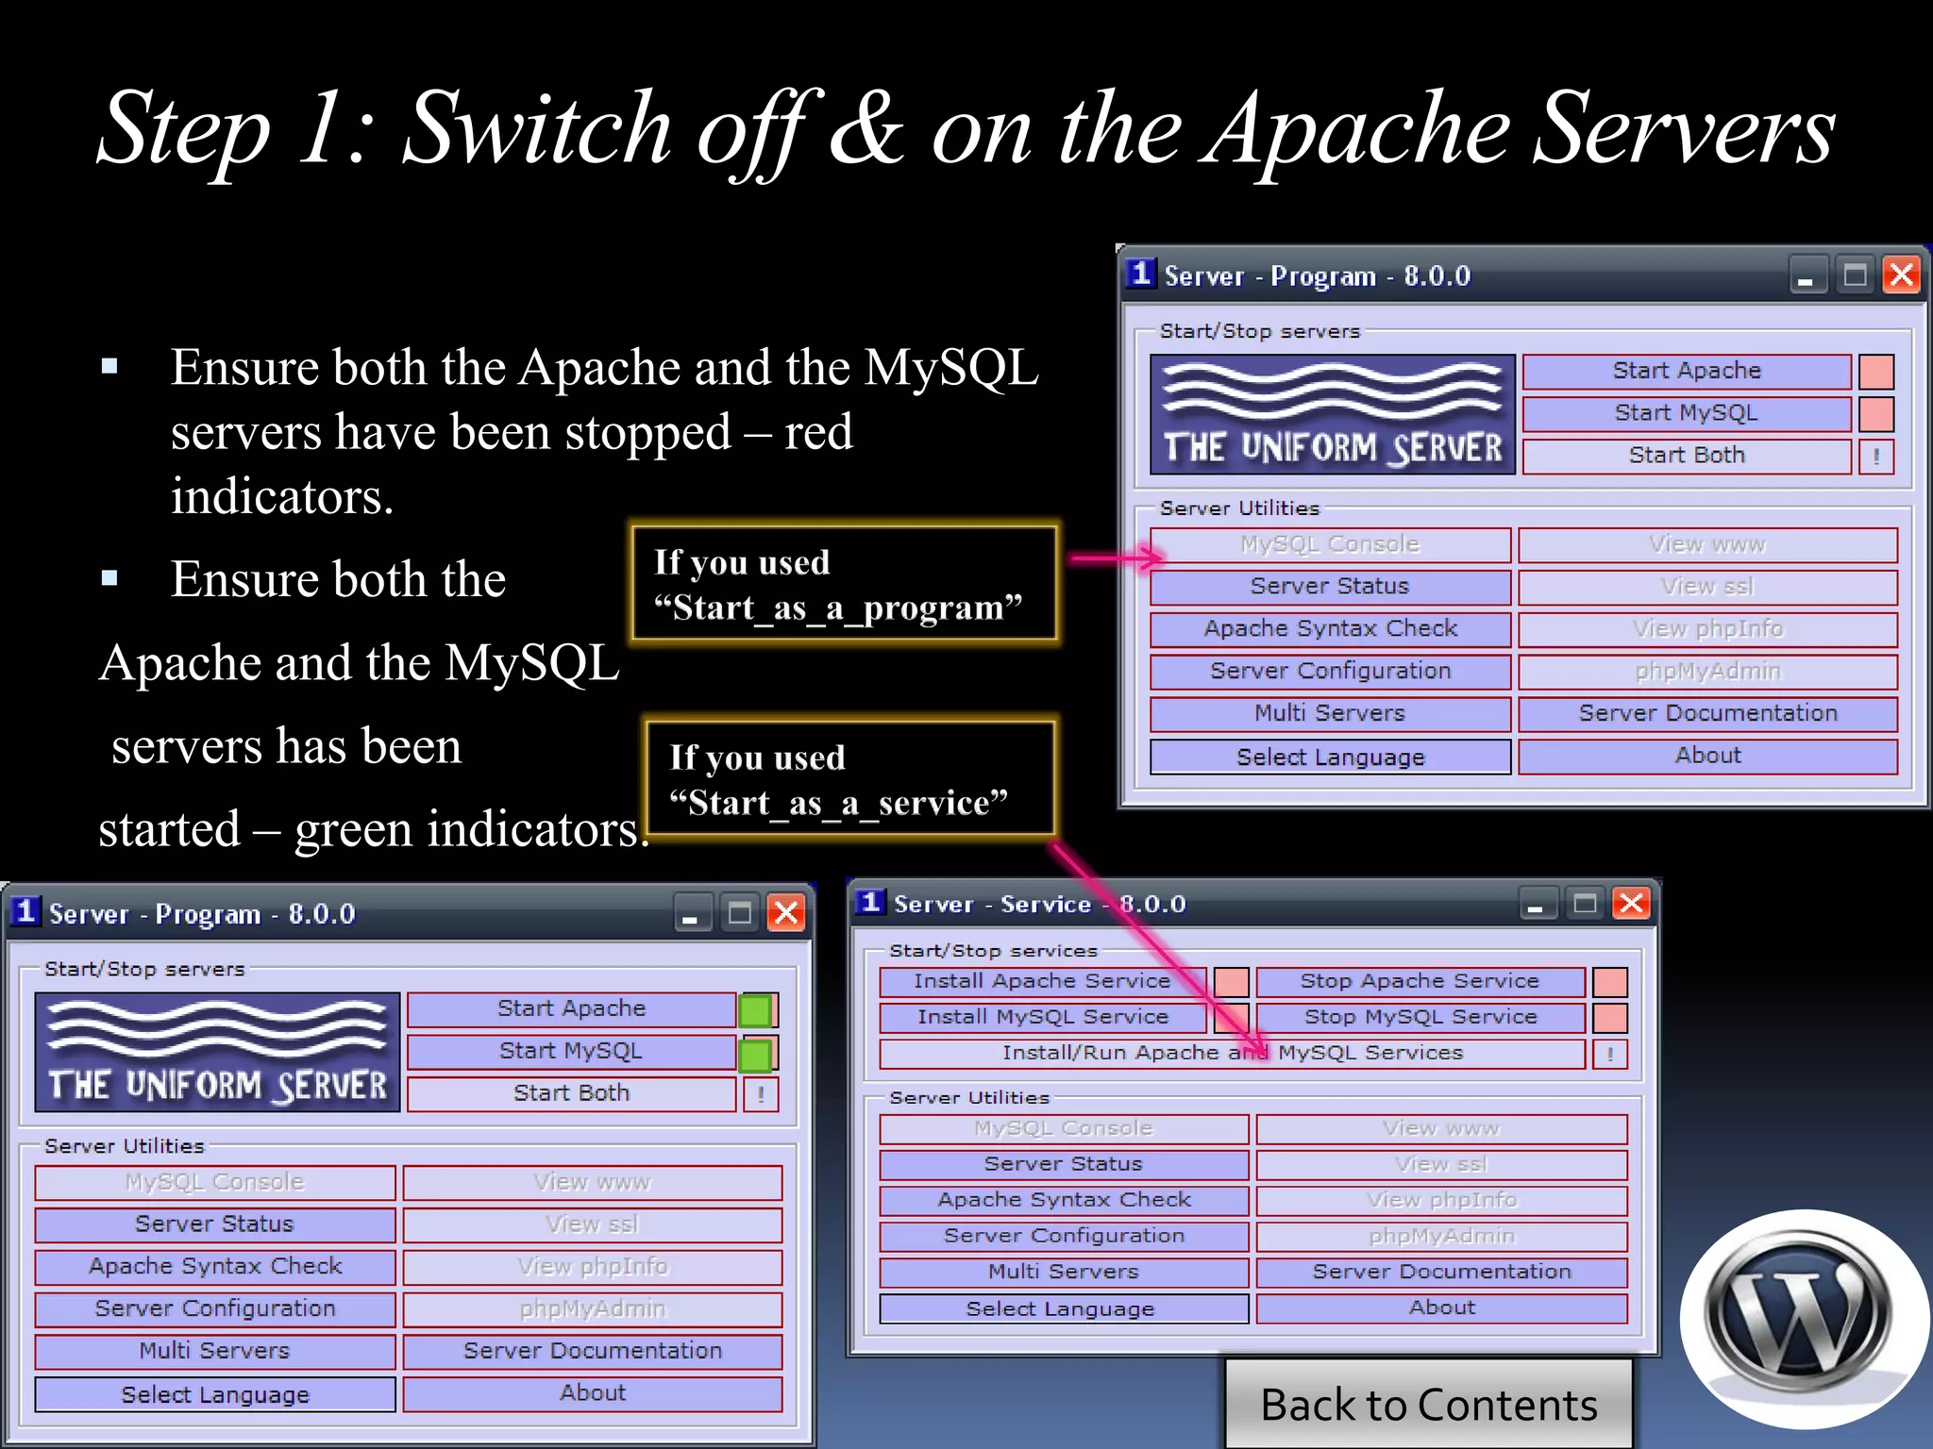Click Install MySQL Service in Service window
The width and height of the screenshot is (1933, 1449).
click(1042, 1018)
